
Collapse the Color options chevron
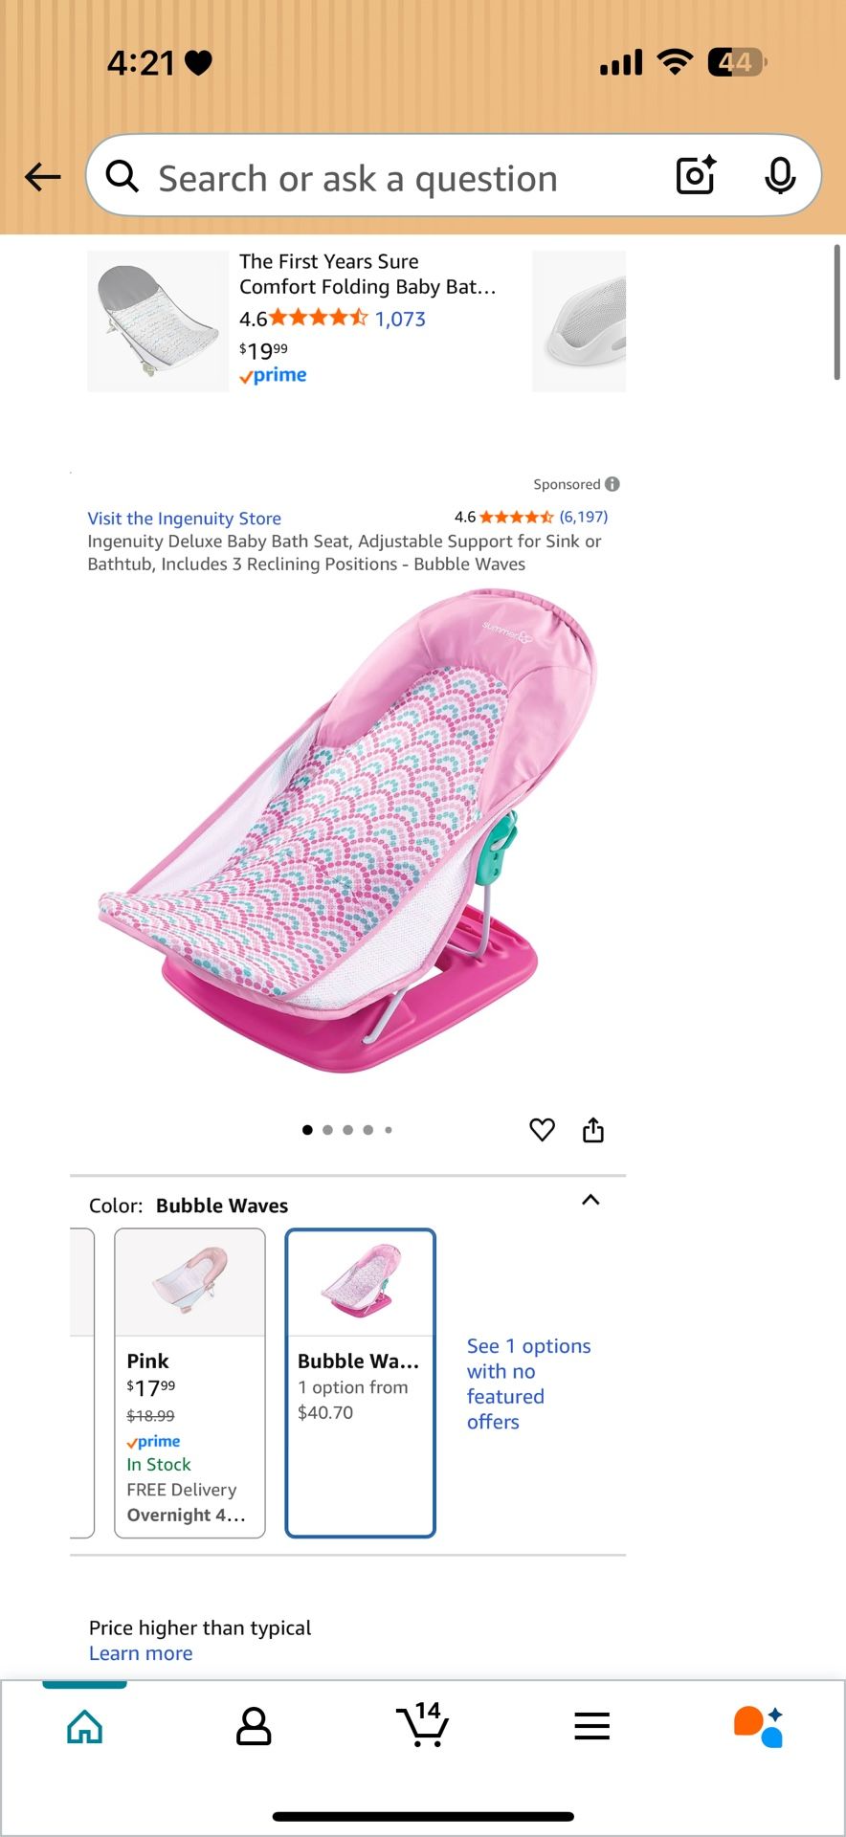click(590, 1200)
